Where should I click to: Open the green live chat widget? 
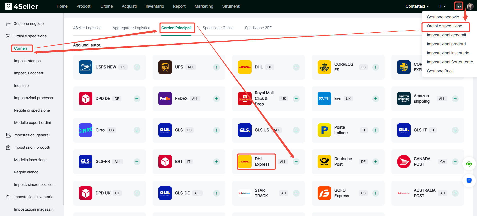pyautogui.click(x=469, y=164)
